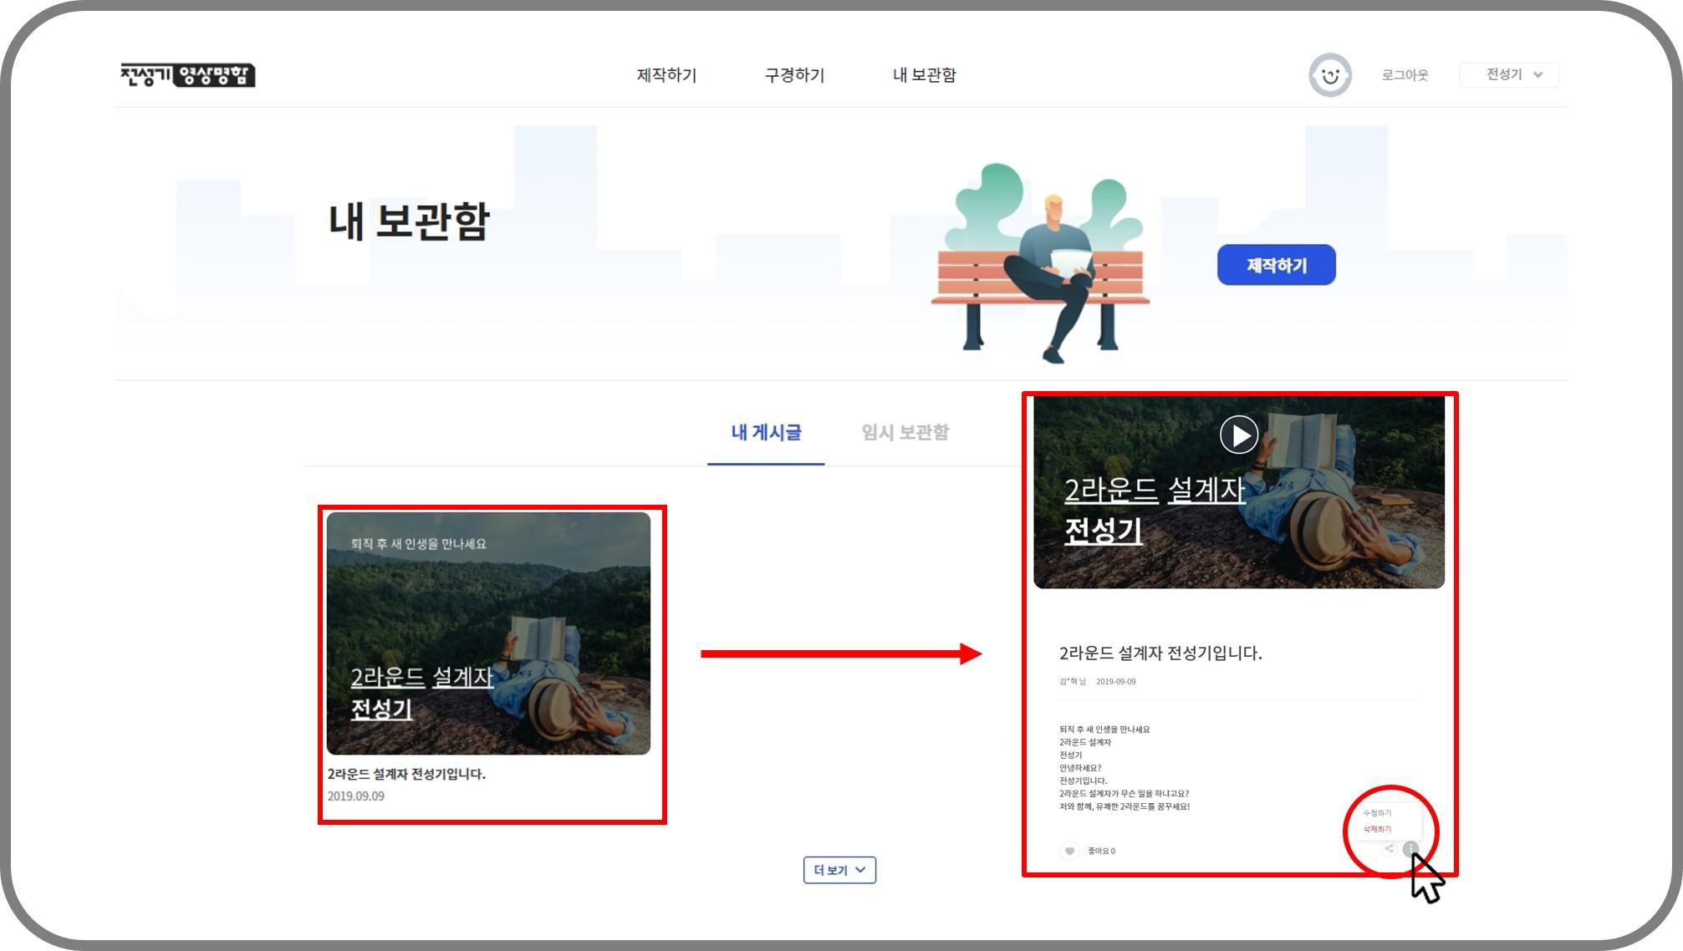Go to 구경하기 in the top navigation

click(794, 75)
